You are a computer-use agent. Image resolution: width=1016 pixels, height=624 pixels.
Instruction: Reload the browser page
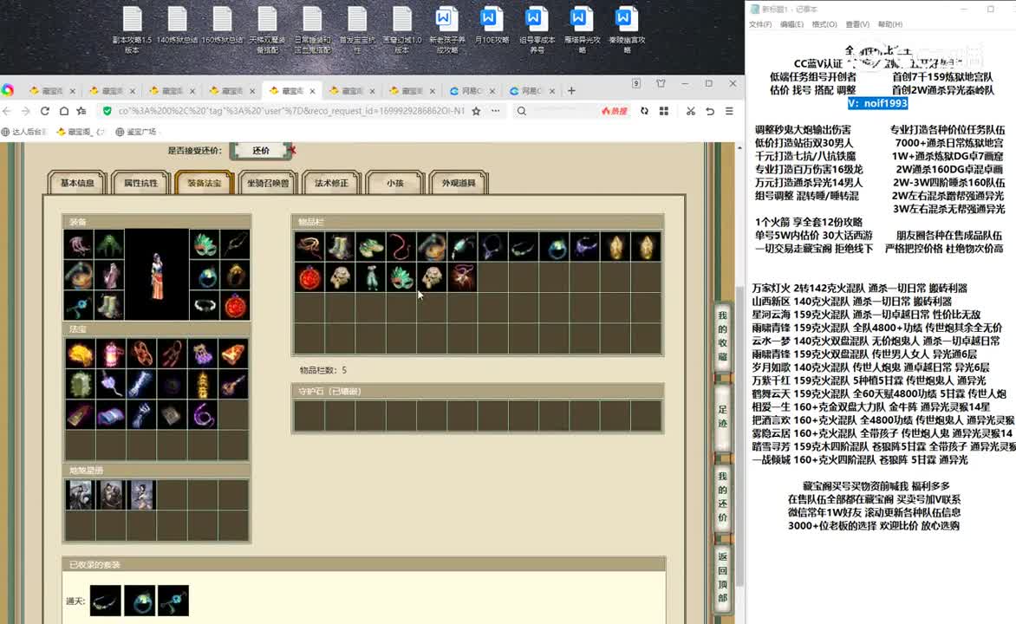click(45, 112)
